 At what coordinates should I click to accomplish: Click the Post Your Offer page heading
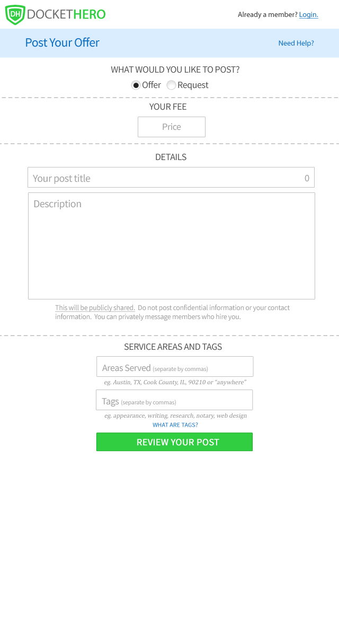tap(63, 43)
